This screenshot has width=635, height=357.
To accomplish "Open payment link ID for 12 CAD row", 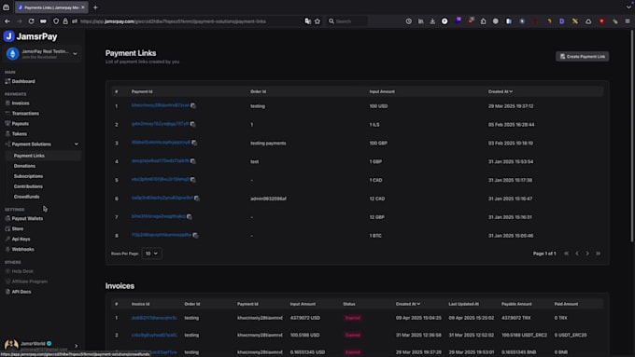I will tap(162, 198).
